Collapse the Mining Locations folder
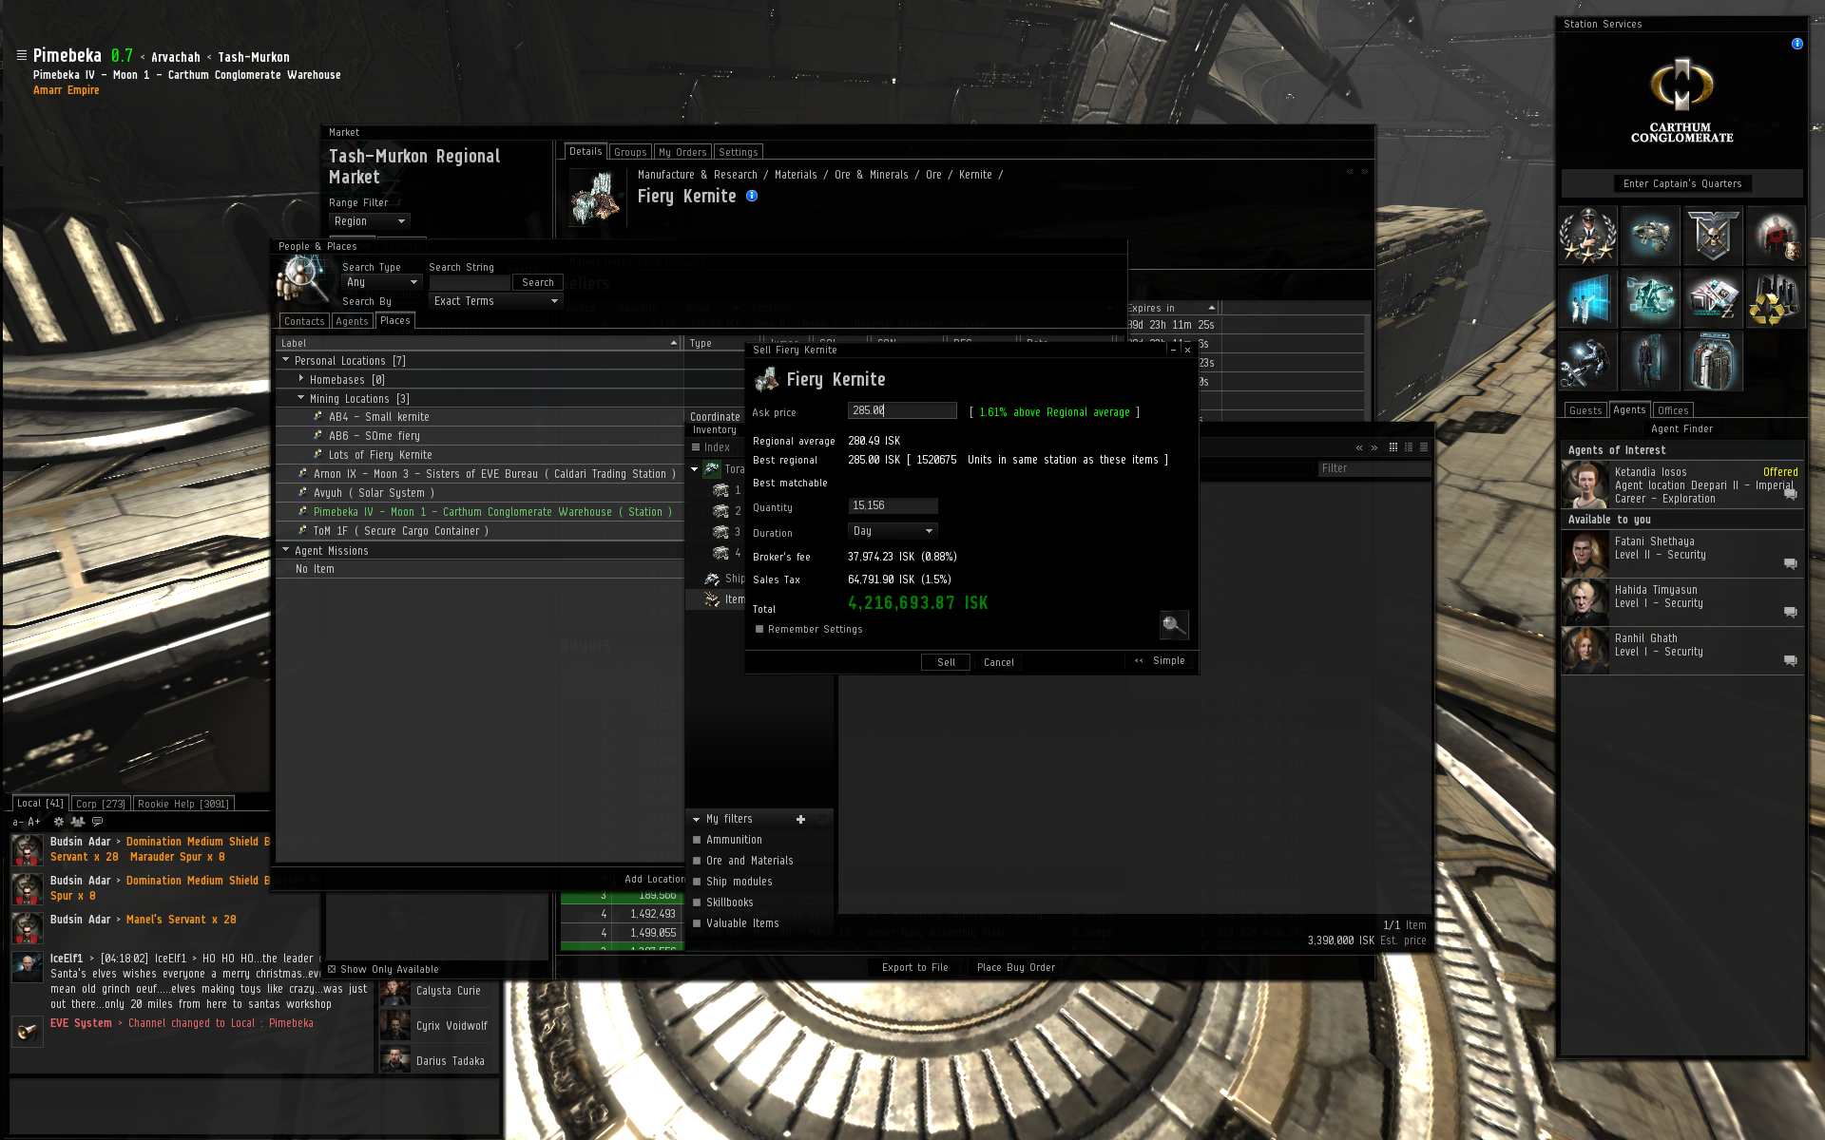Screen dimensions: 1825x1140 301,398
